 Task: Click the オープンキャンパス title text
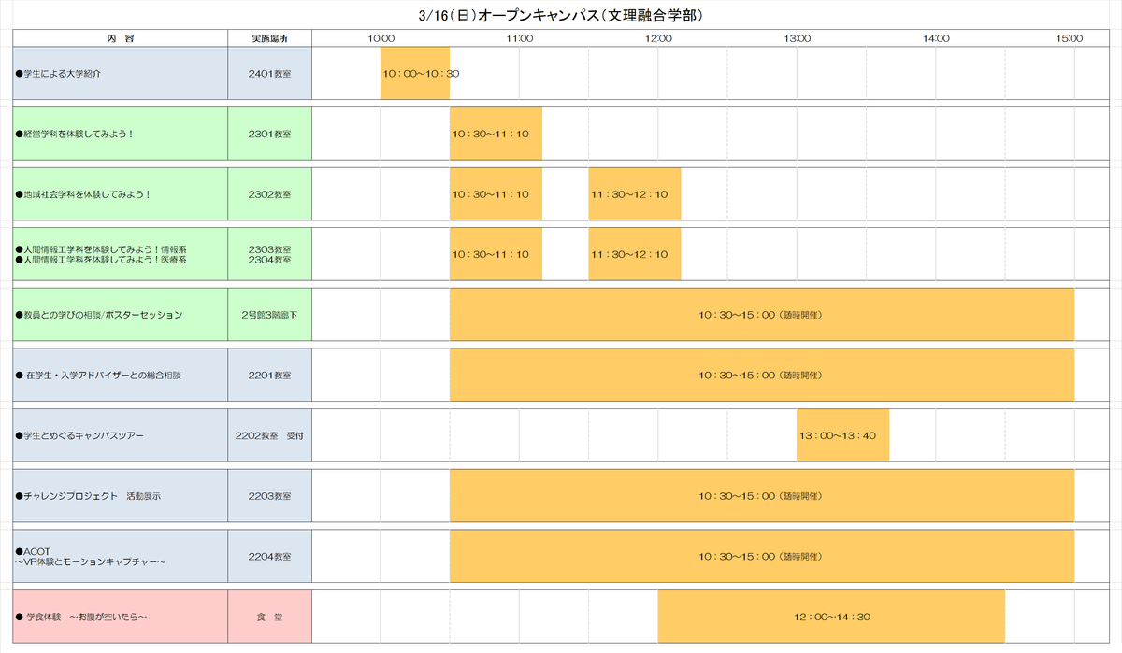click(x=559, y=15)
